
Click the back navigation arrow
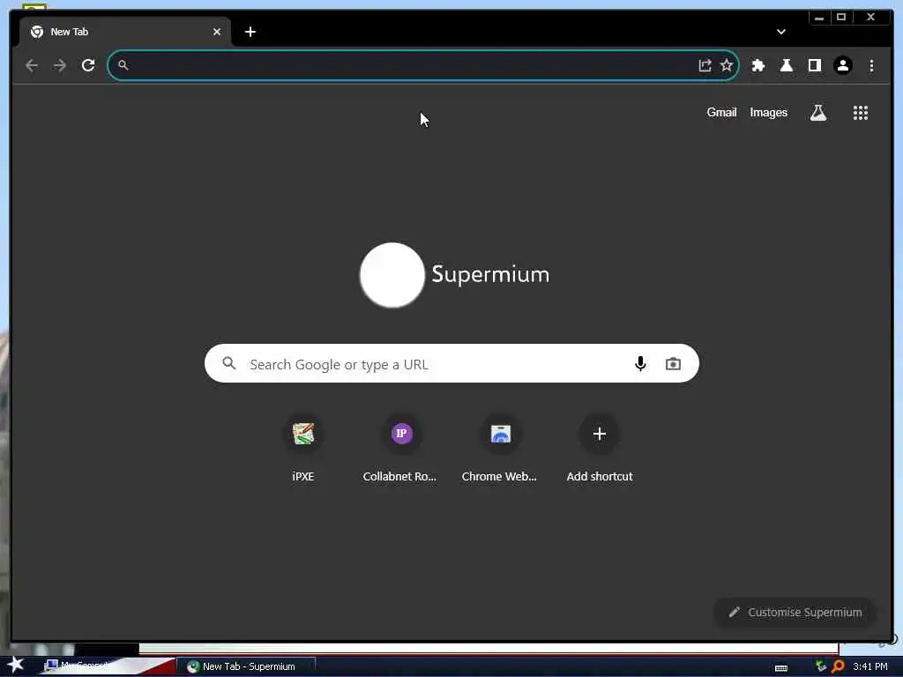pos(32,65)
